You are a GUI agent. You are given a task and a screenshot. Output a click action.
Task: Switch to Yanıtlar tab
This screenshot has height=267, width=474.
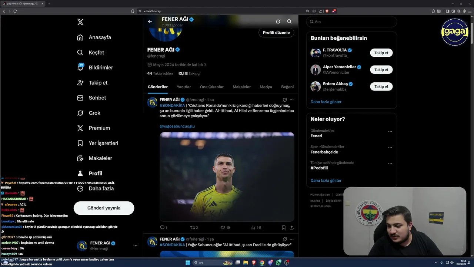184,87
